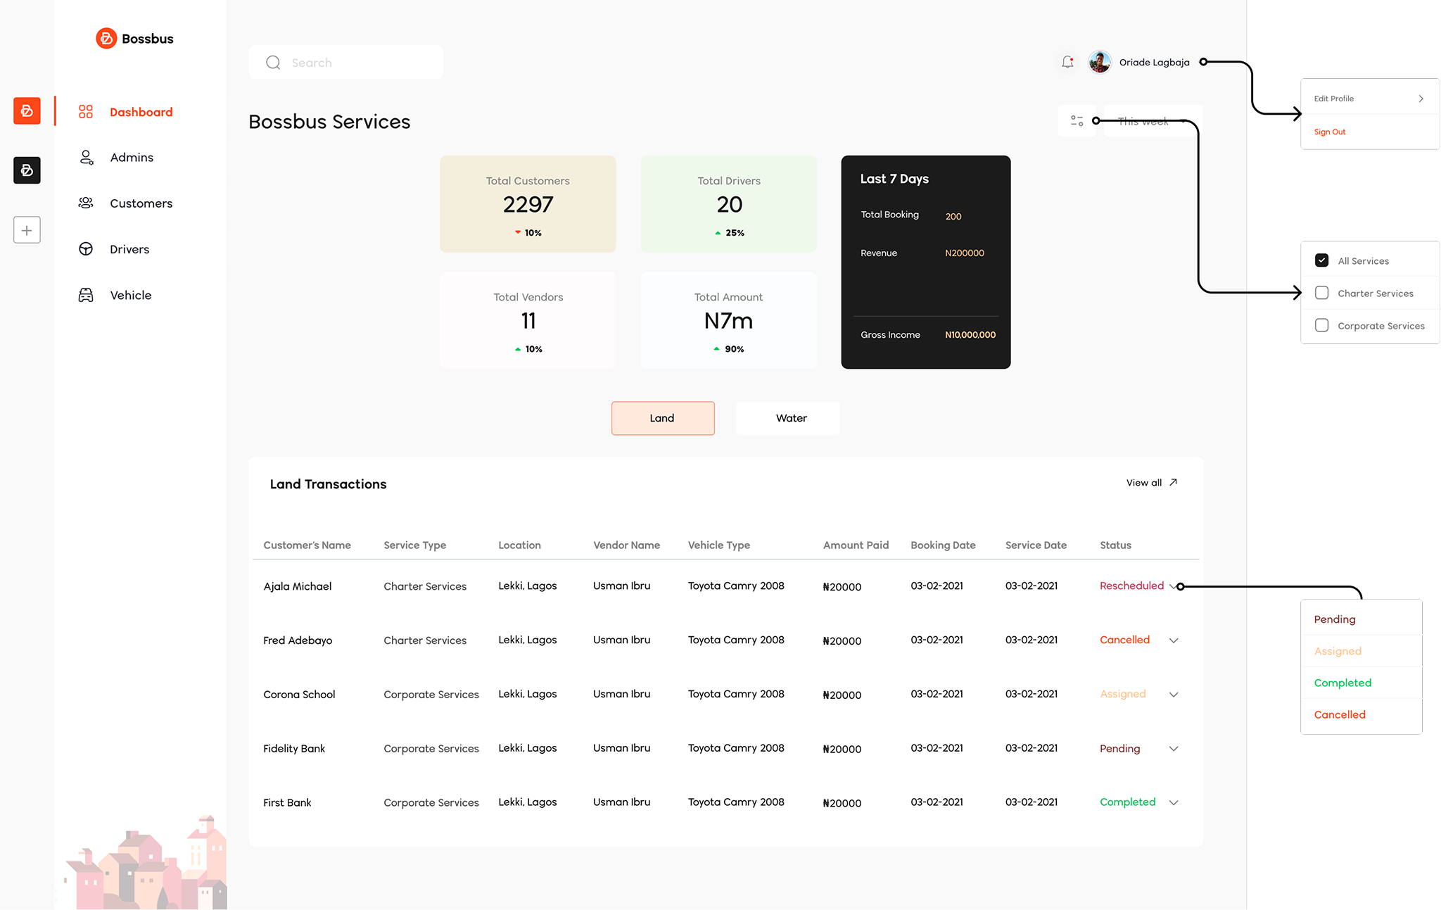Viewport: 1441px width, 910px height.
Task: Click the Customers group icon
Action: tap(86, 203)
